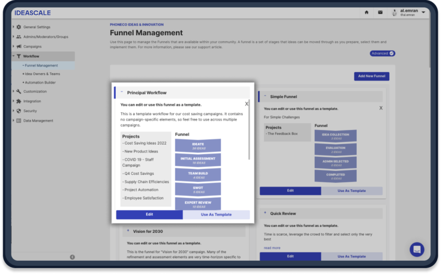Image resolution: width=441 pixels, height=274 pixels.
Task: Click the Add New Funnel button
Action: pos(372,76)
